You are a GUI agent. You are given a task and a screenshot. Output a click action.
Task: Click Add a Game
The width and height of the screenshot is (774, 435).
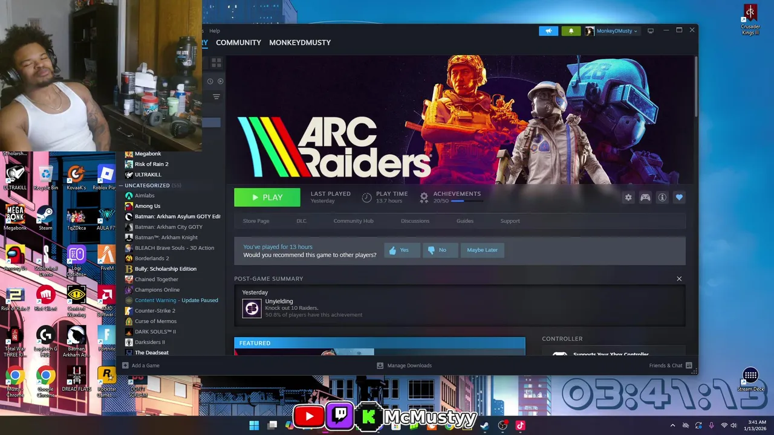tap(141, 366)
